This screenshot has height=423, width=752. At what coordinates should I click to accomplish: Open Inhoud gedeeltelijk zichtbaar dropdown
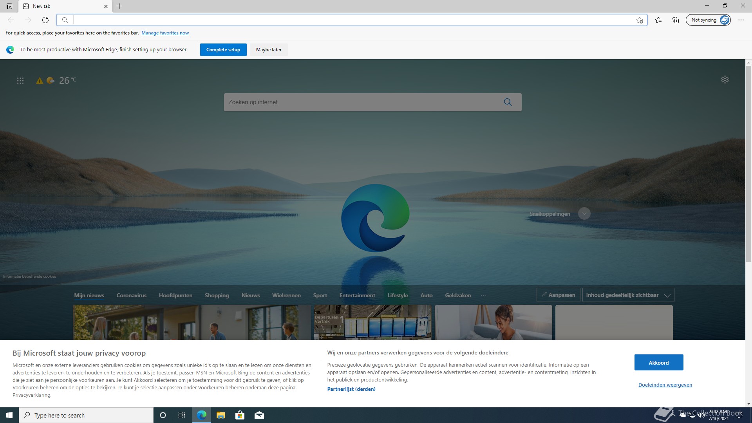628,295
